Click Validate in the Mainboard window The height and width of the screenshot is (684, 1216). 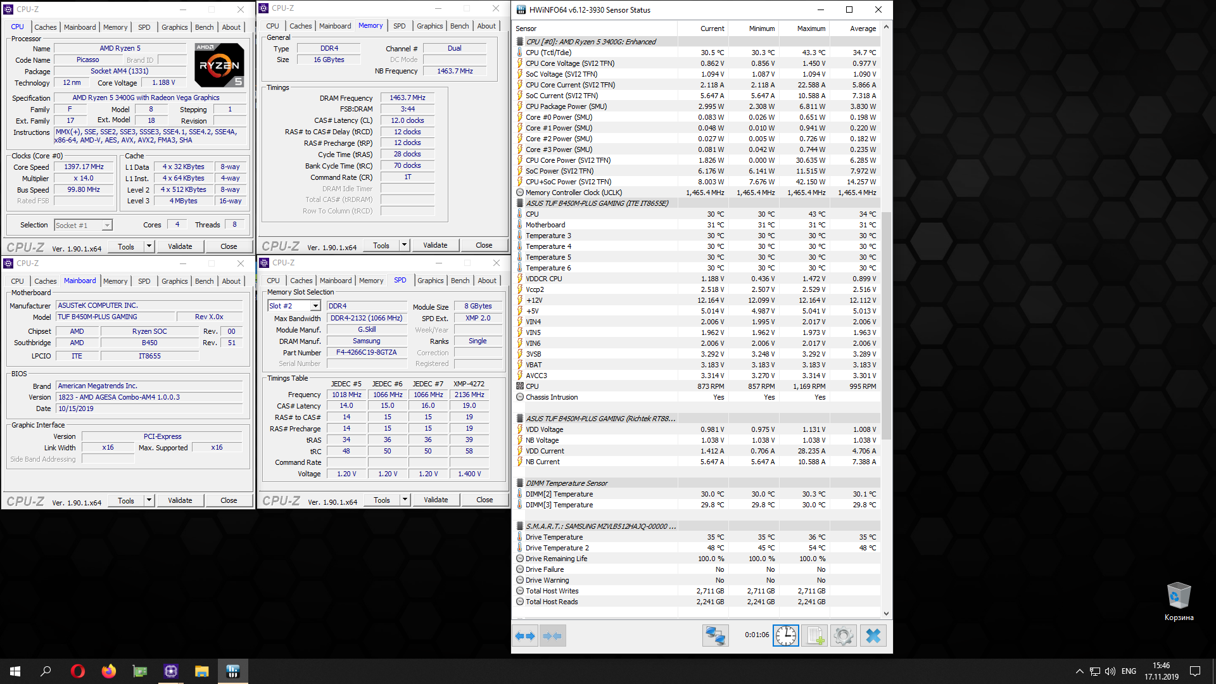pos(180,500)
